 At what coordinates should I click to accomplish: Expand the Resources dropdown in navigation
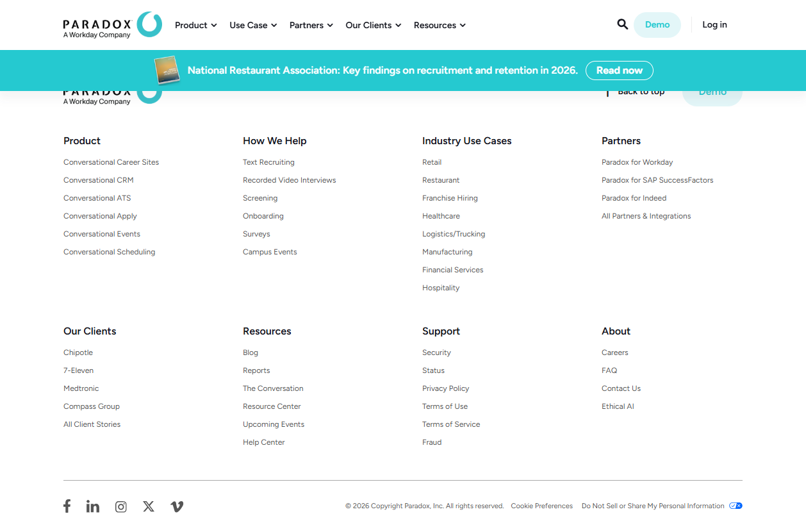click(x=440, y=25)
